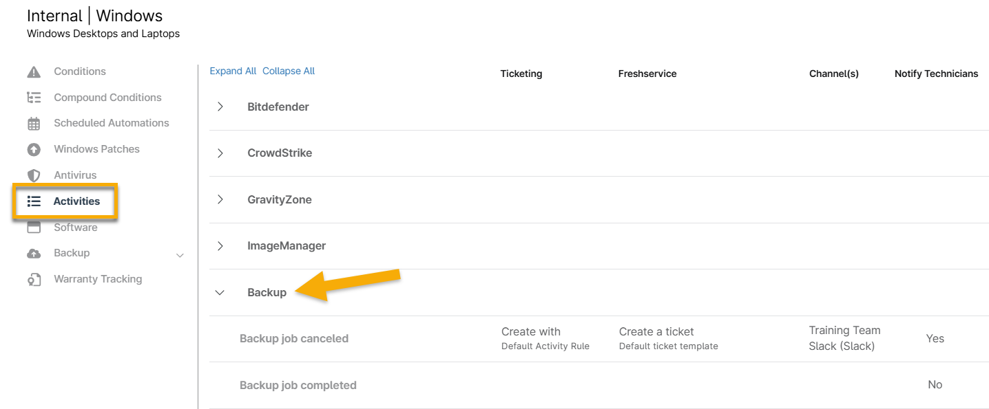Viewport: 989px width, 409px height.
Task: Click the Backup cloud icon in sidebar
Action: tap(34, 254)
